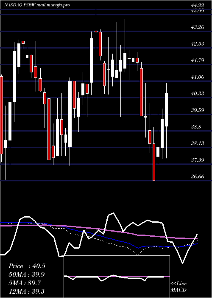Click the tall white candle rising to 43 before the peak
Screen dimensions: 212x298
pos(92,60)
